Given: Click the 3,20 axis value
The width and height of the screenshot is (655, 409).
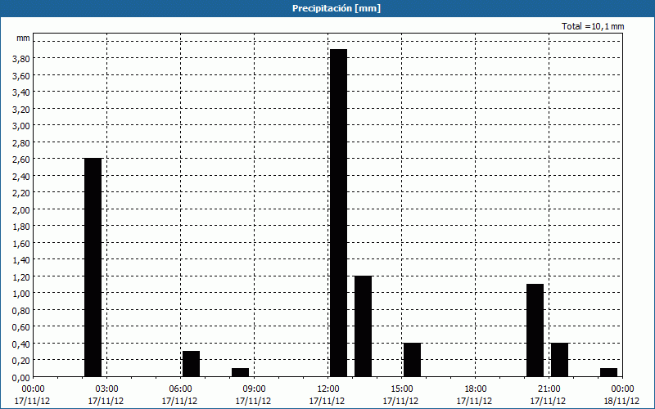Looking at the screenshot, I should (x=21, y=110).
